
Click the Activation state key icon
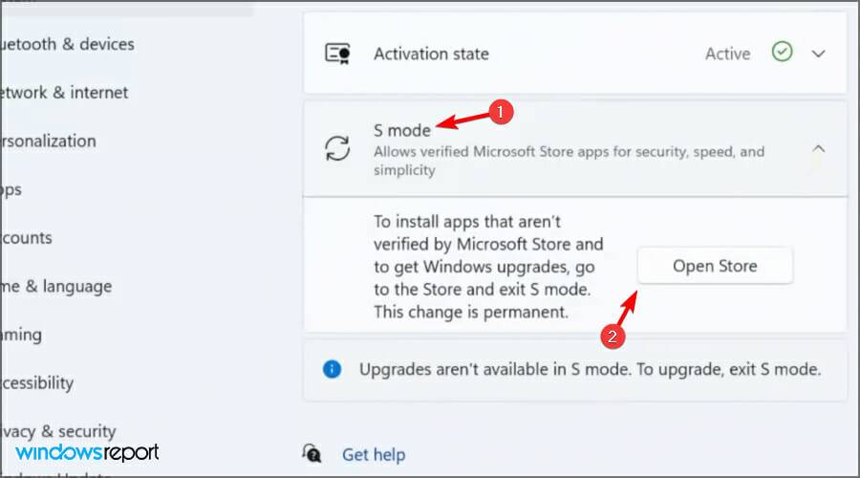pos(337,54)
